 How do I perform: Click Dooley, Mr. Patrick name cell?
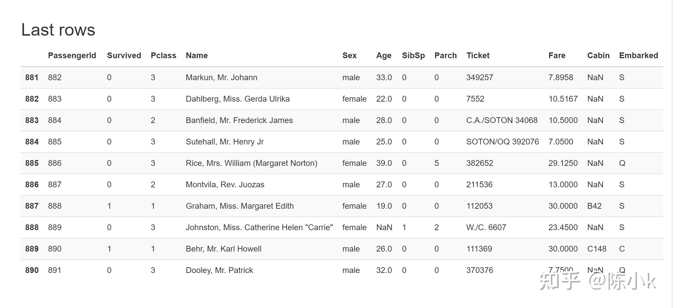tap(219, 270)
